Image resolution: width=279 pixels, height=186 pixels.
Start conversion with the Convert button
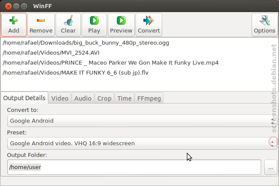(149, 25)
